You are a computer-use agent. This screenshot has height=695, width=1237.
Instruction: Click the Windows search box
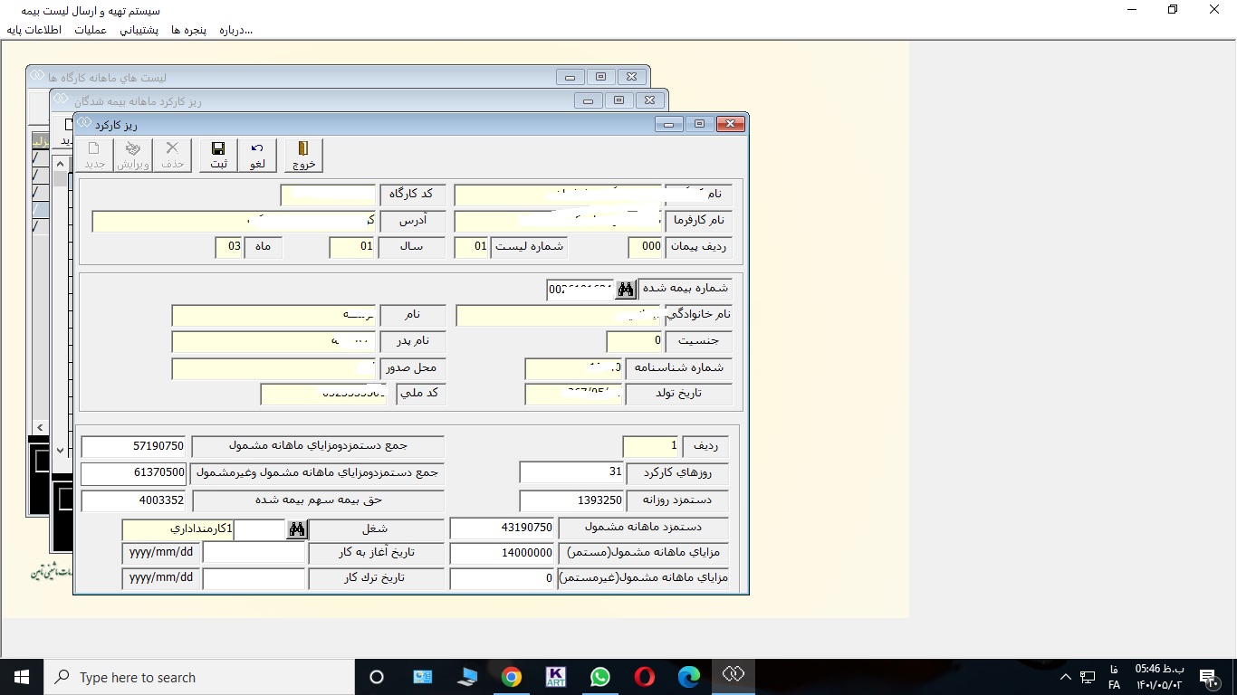coord(199,677)
